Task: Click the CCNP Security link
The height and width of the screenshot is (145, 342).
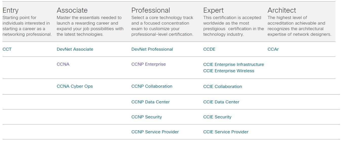Action: tap(147, 117)
